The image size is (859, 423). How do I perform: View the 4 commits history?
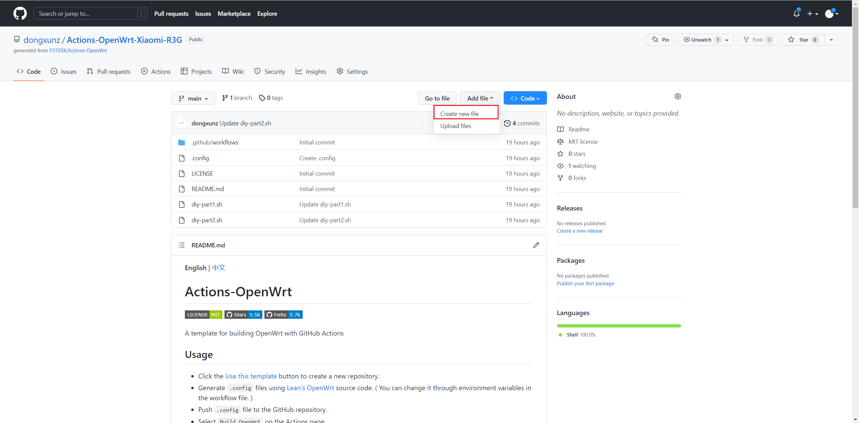(x=522, y=123)
